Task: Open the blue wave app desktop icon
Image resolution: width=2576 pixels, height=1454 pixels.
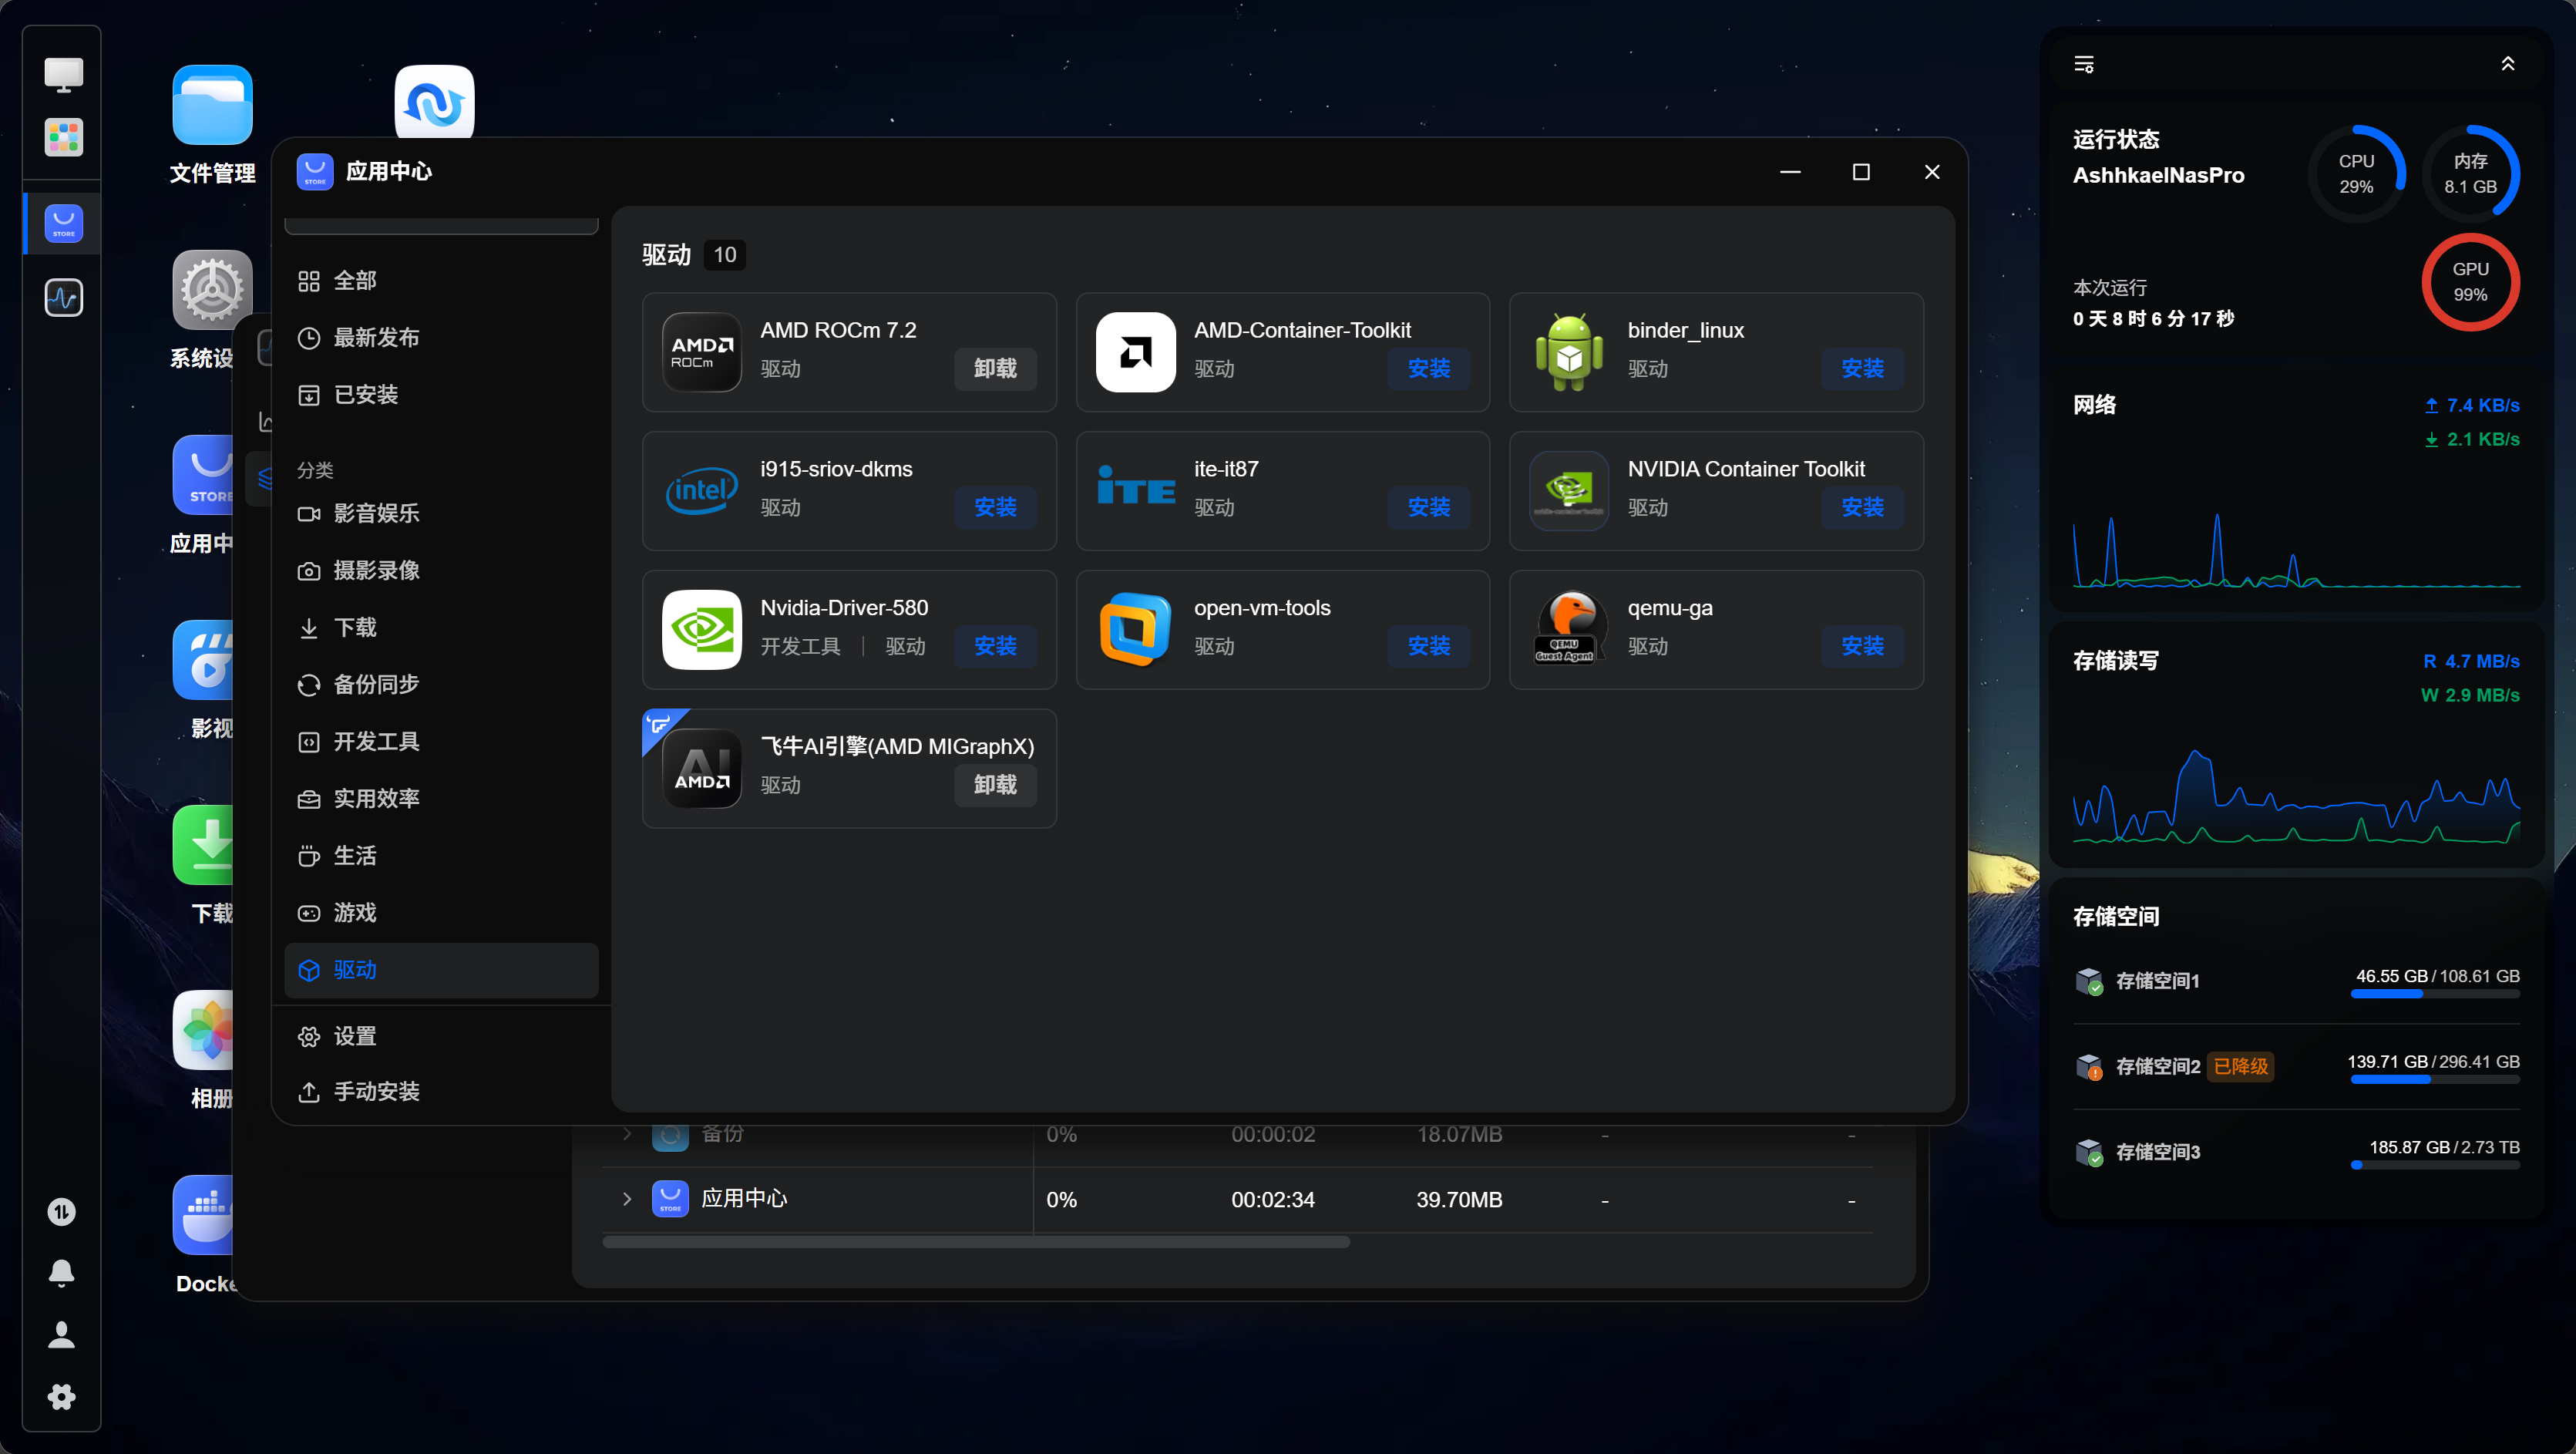Action: (x=434, y=101)
